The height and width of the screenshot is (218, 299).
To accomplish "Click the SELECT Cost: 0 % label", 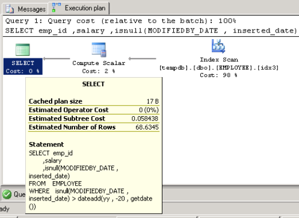I will [x=23, y=67].
